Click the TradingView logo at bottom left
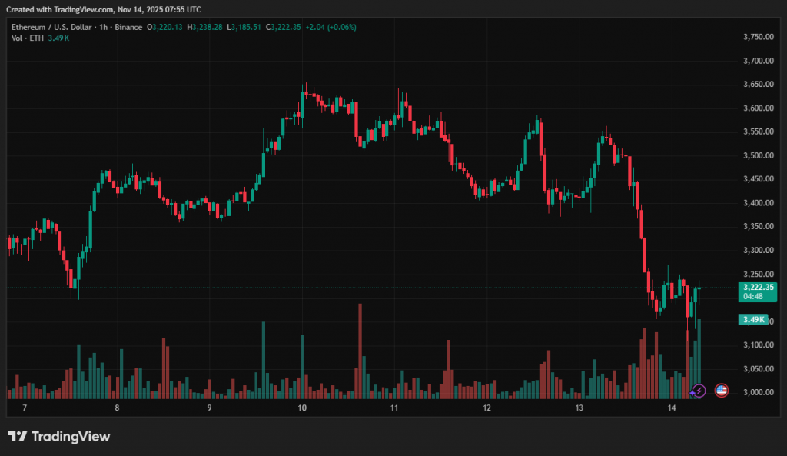The height and width of the screenshot is (456, 787). tap(59, 437)
